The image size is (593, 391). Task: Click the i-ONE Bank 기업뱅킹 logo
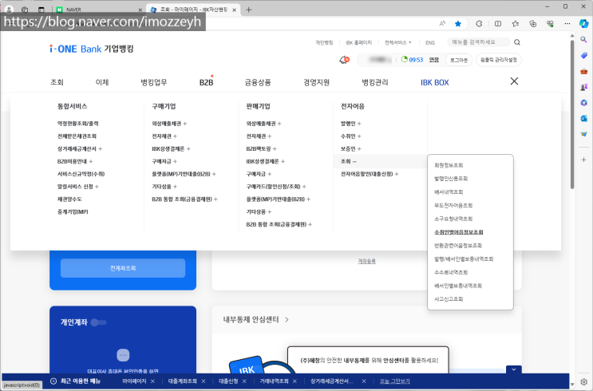tap(92, 49)
